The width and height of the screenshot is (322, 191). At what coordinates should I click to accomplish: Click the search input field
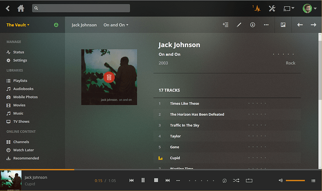(81, 8)
